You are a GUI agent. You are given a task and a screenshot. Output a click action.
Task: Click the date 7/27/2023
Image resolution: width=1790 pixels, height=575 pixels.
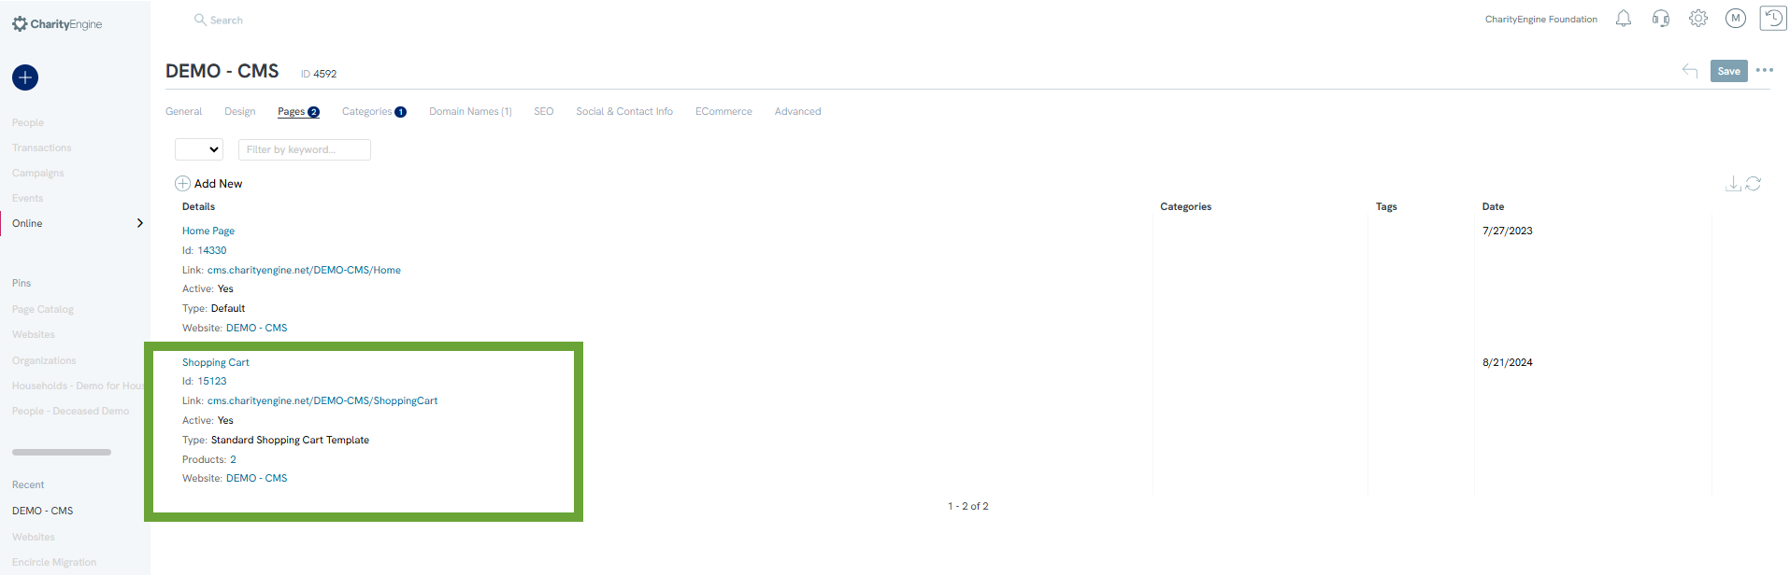(x=1508, y=231)
